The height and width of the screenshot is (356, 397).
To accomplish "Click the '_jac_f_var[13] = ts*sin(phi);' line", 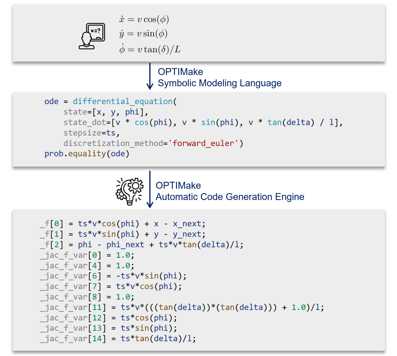I will (108, 328).
